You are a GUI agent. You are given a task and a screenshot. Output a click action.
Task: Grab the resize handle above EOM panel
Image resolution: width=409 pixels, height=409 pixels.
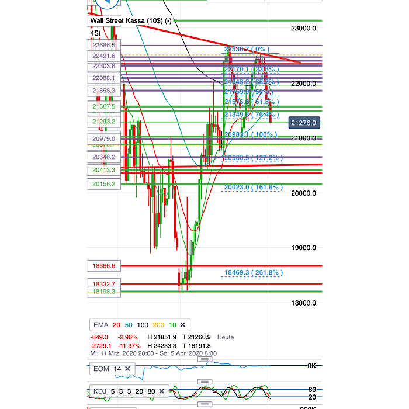pos(204,359)
